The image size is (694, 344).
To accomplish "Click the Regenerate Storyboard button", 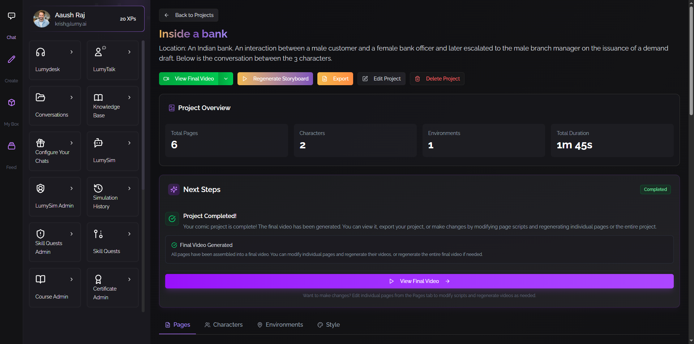I will coord(275,79).
